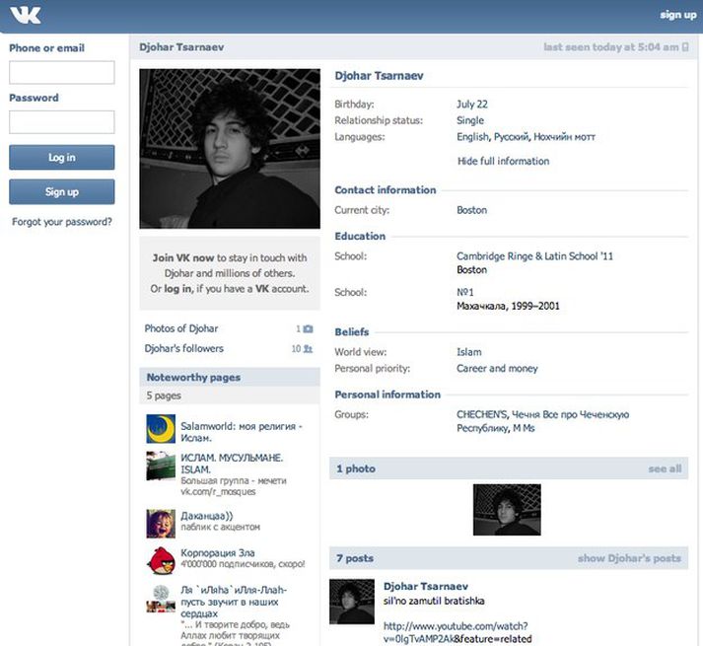This screenshot has height=646, width=703.
Task: Click the Phone or email input field
Action: 62,73
